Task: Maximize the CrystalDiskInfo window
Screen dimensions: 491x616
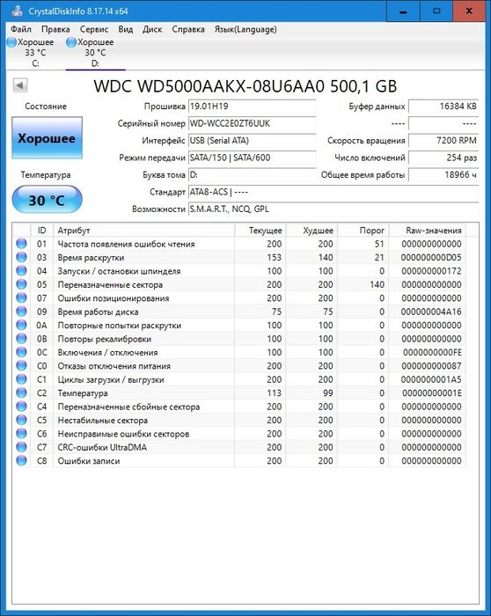Action: pyautogui.click(x=436, y=11)
